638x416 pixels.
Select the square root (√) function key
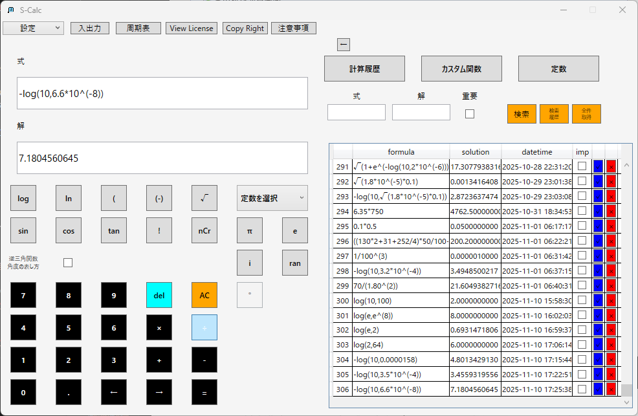point(204,198)
